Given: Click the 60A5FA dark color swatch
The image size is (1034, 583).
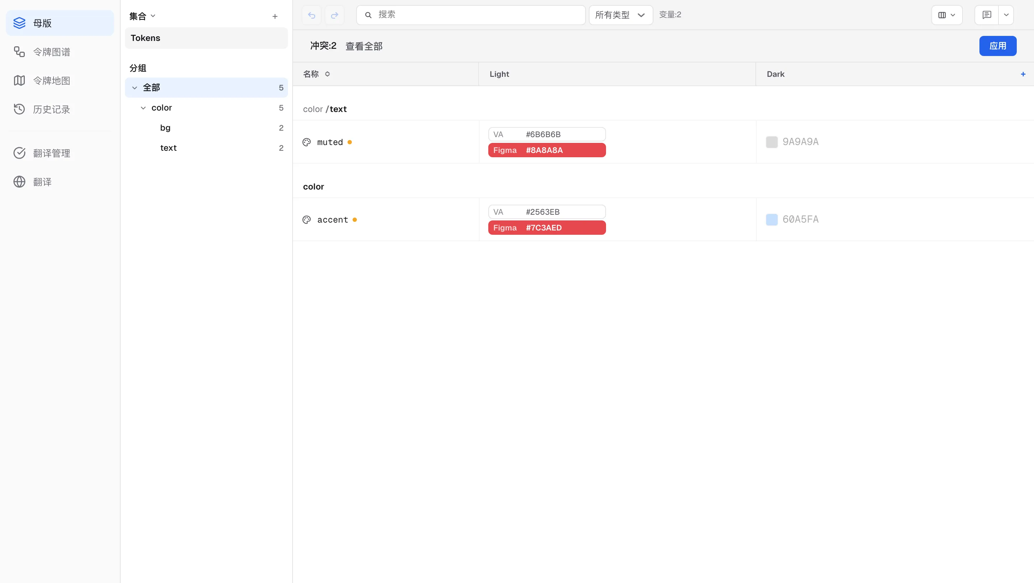Looking at the screenshot, I should (x=772, y=219).
